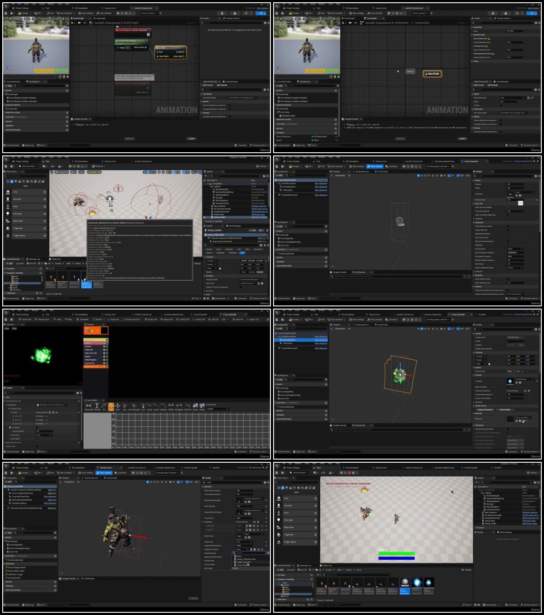Viewport: 544px width, 615px height.
Task: Select the Pan tool in Curve Editor
Action: tap(111, 407)
